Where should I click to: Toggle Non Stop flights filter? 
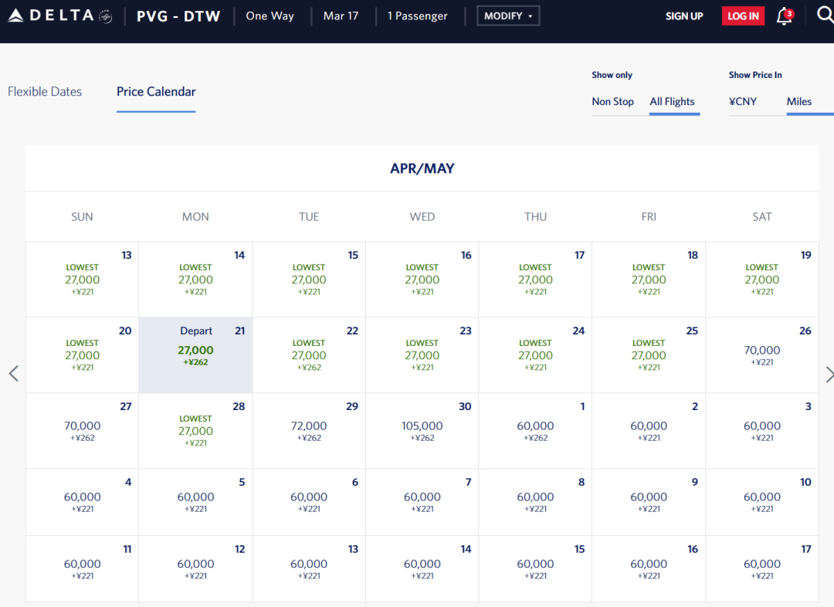point(612,102)
